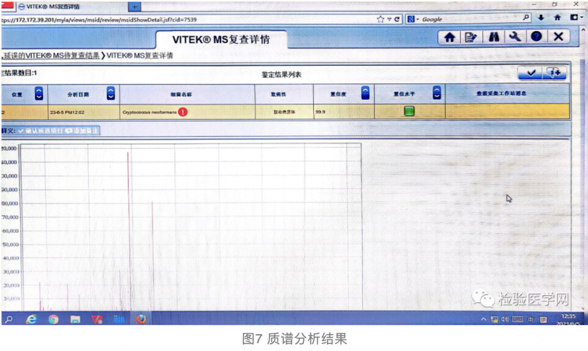
Task: Open search engine dropdown beside Google logo
Action: [x=417, y=19]
